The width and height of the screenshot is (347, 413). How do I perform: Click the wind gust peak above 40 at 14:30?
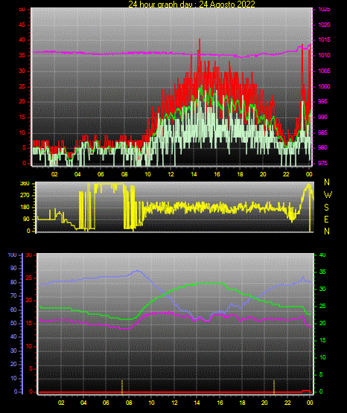tap(200, 40)
